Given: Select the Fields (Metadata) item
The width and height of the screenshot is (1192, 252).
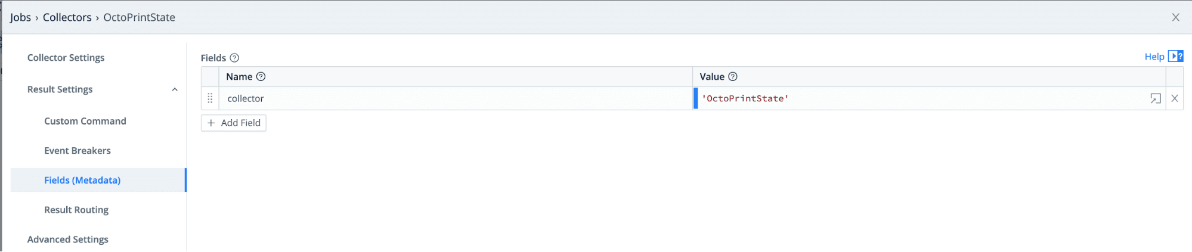Looking at the screenshot, I should 82,180.
